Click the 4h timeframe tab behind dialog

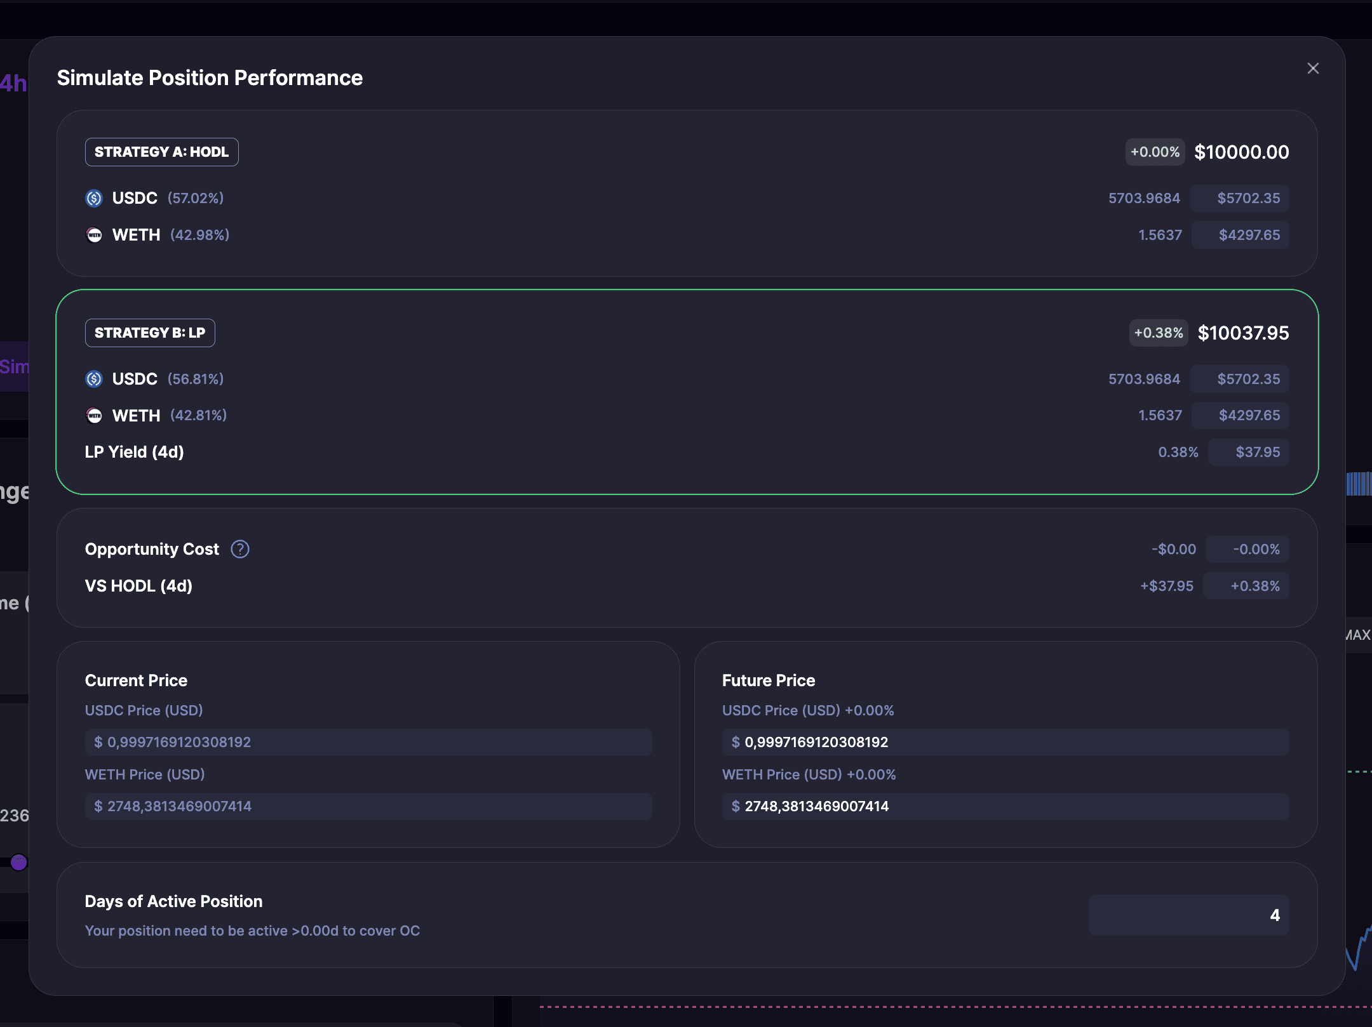pyautogui.click(x=13, y=84)
